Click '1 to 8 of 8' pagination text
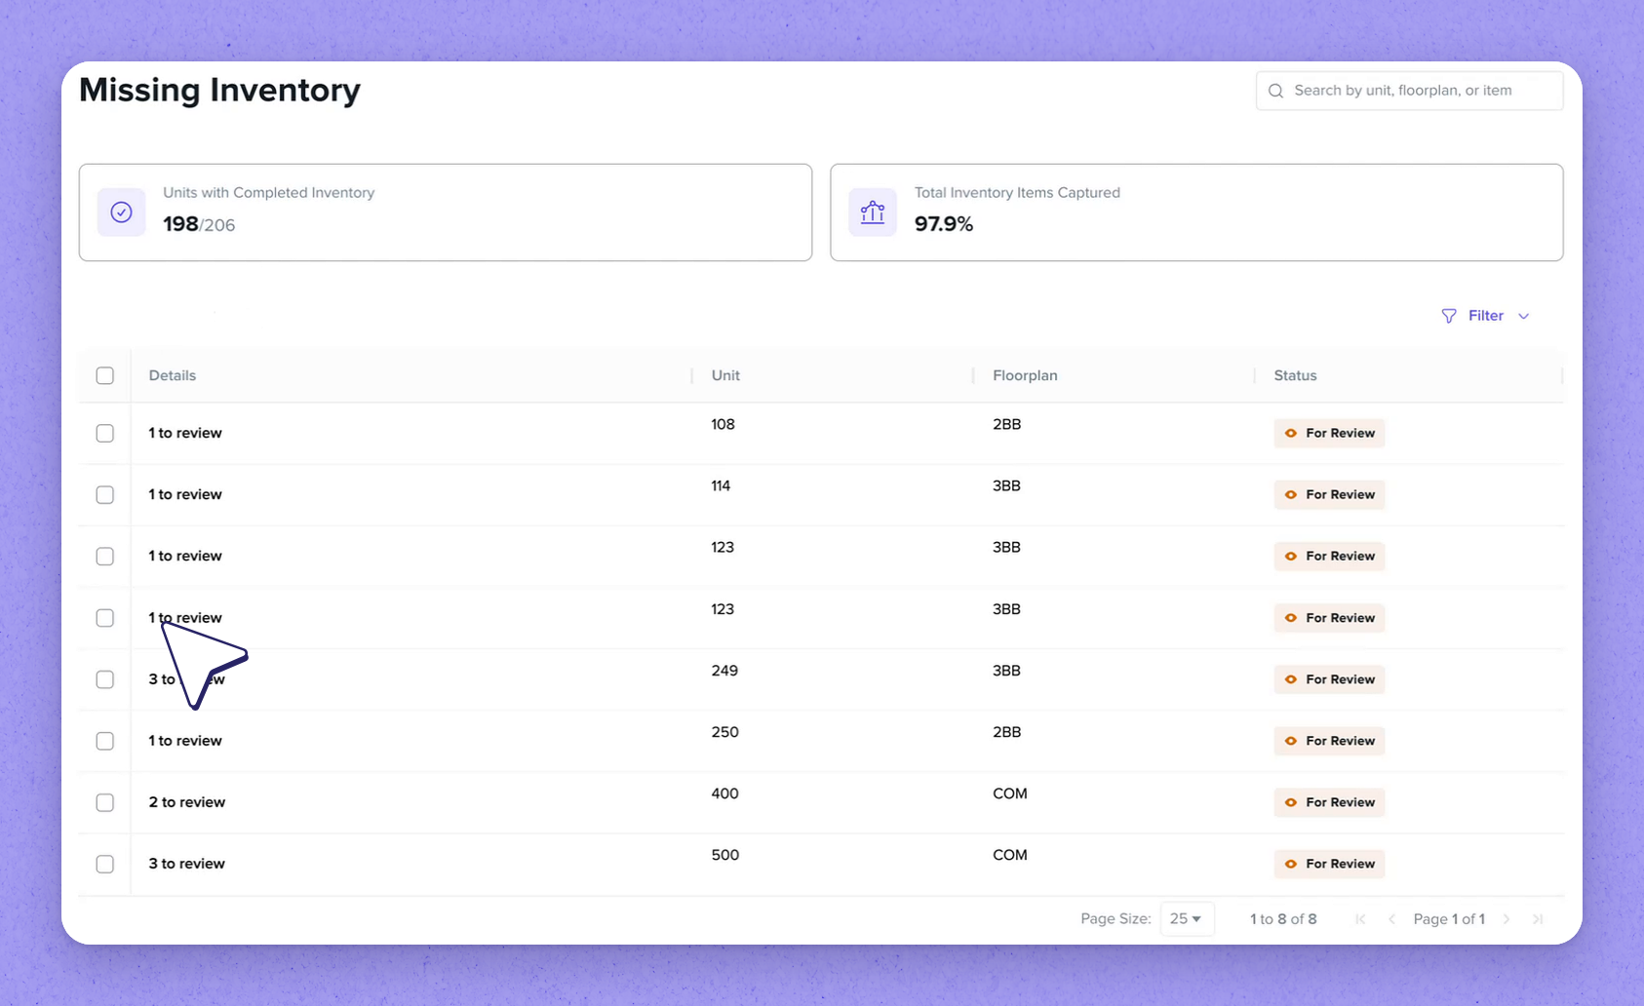Screen dimensions: 1644x1006 click(1283, 919)
